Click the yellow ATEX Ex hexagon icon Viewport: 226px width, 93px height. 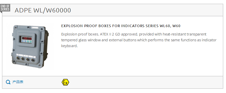pyautogui.click(x=65, y=82)
